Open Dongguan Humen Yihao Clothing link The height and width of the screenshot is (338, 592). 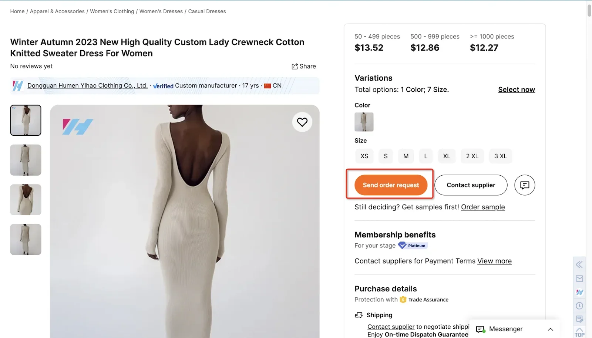87,86
